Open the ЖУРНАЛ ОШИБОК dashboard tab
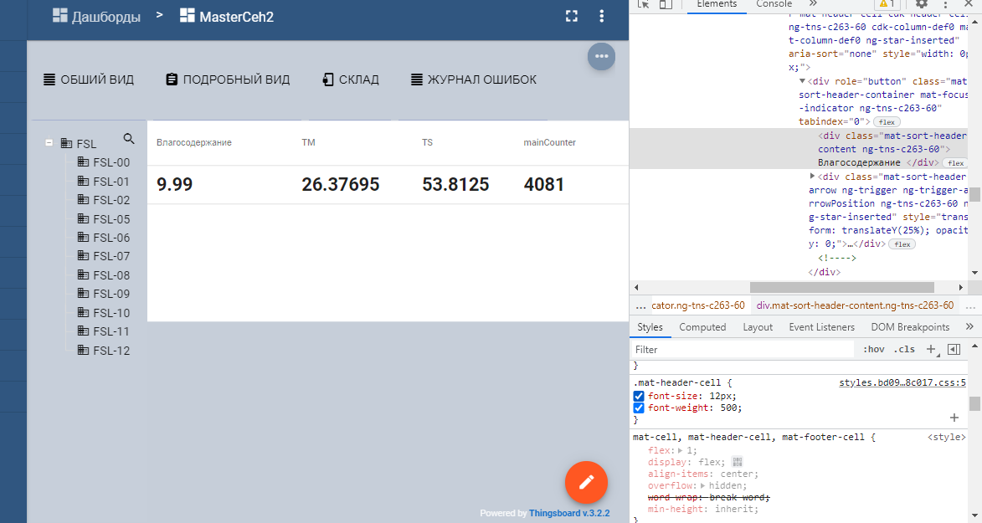Image resolution: width=982 pixels, height=523 pixels. coord(473,79)
